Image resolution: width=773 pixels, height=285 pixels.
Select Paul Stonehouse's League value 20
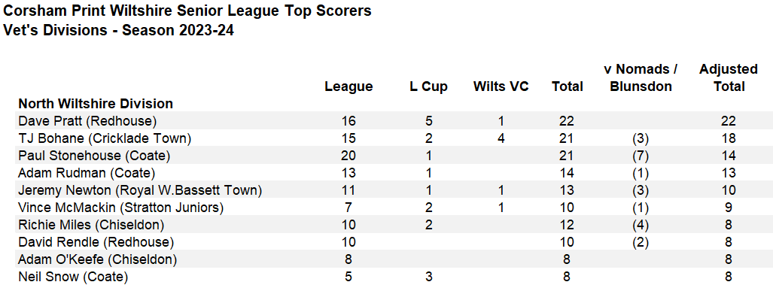(x=348, y=156)
